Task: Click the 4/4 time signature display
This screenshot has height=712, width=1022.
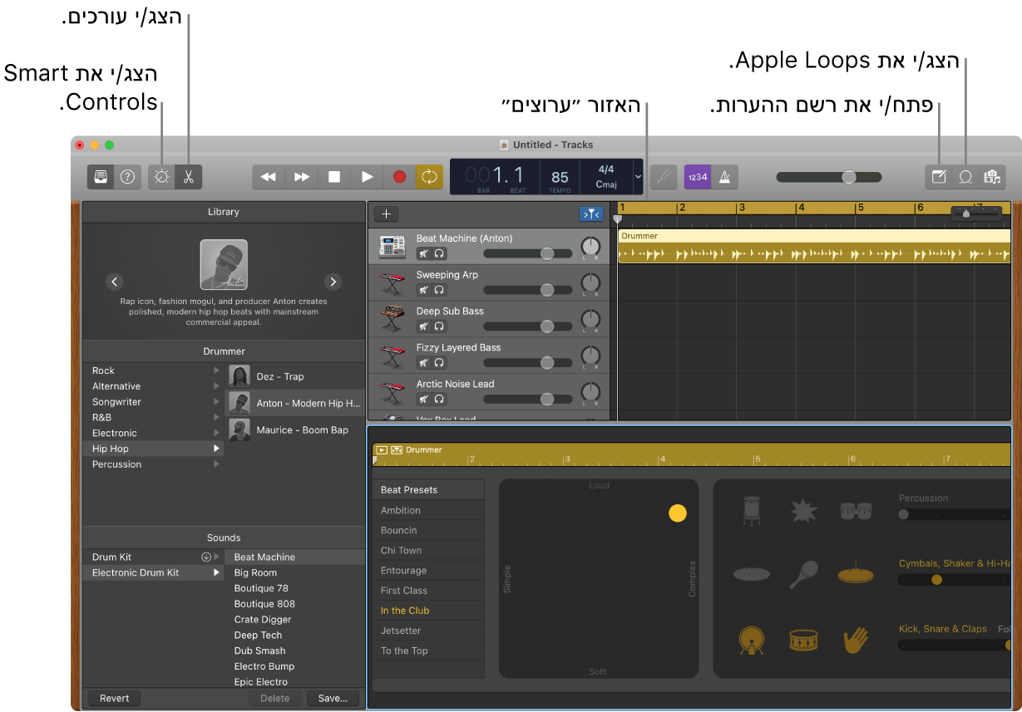Action: 605,169
